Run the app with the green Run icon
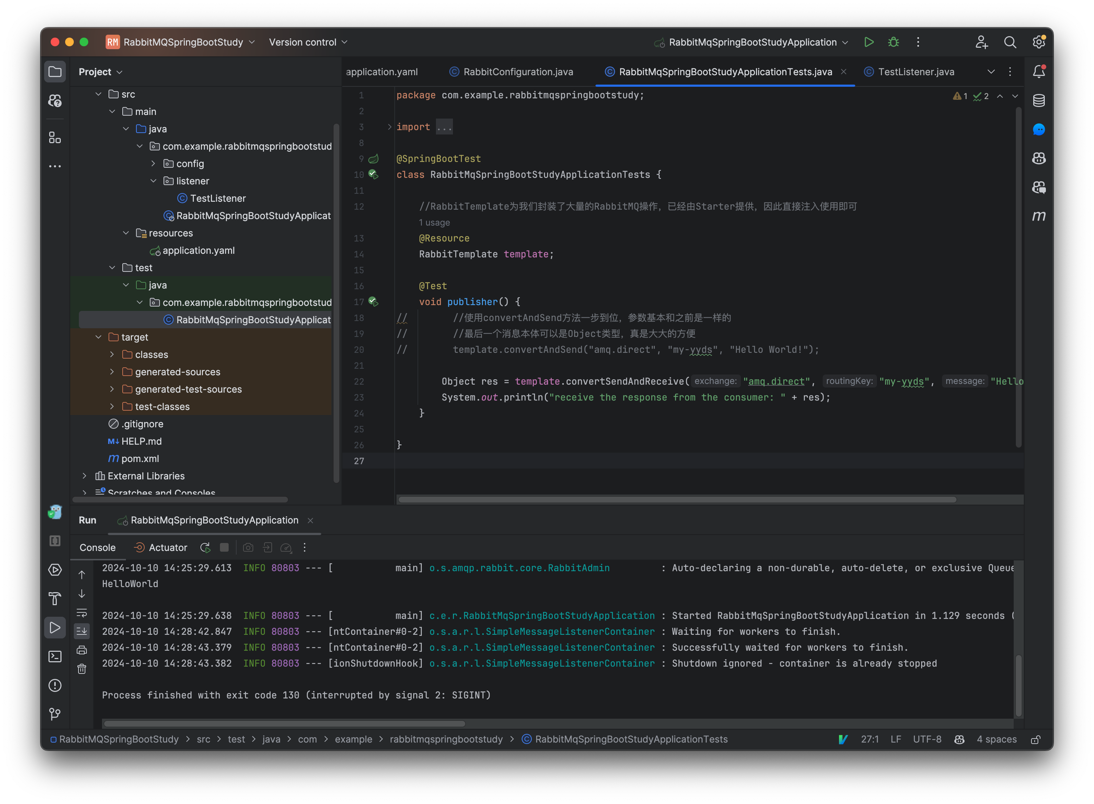Viewport: 1094px width, 804px height. [869, 42]
